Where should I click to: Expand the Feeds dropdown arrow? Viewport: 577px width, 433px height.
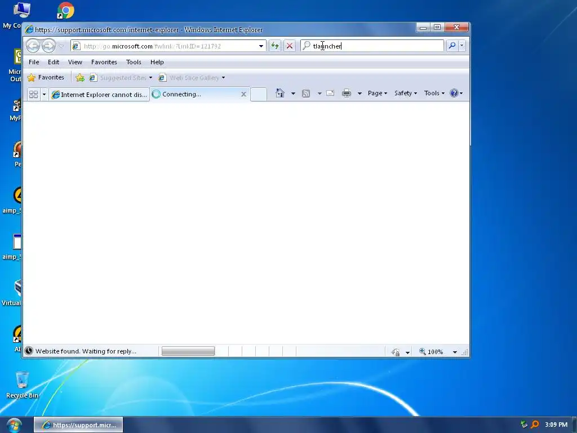pos(319,94)
